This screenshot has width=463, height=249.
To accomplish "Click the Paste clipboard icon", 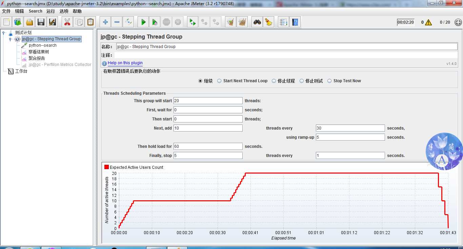I will tap(90, 22).
